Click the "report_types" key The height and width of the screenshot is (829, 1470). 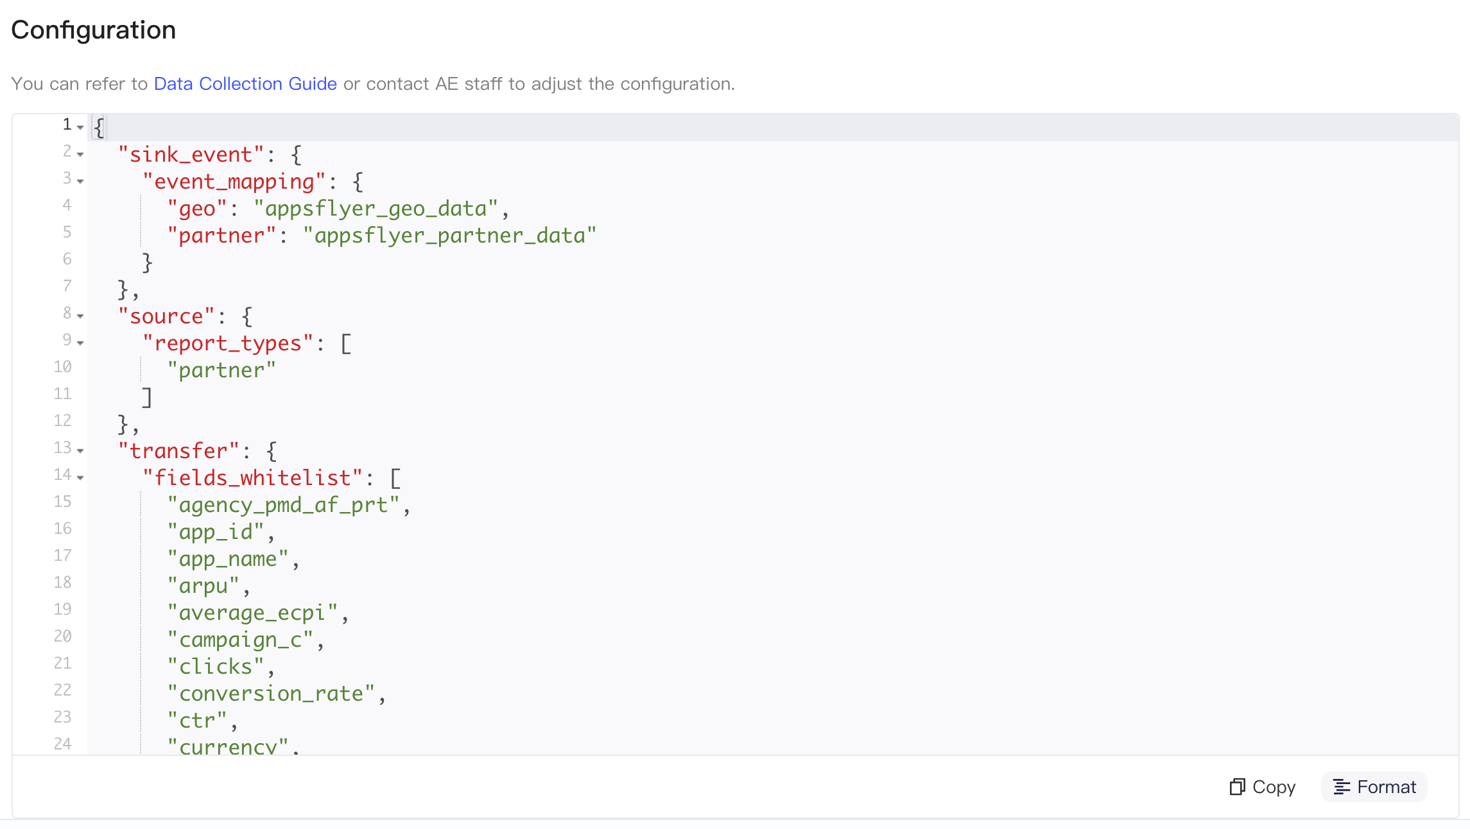(228, 343)
